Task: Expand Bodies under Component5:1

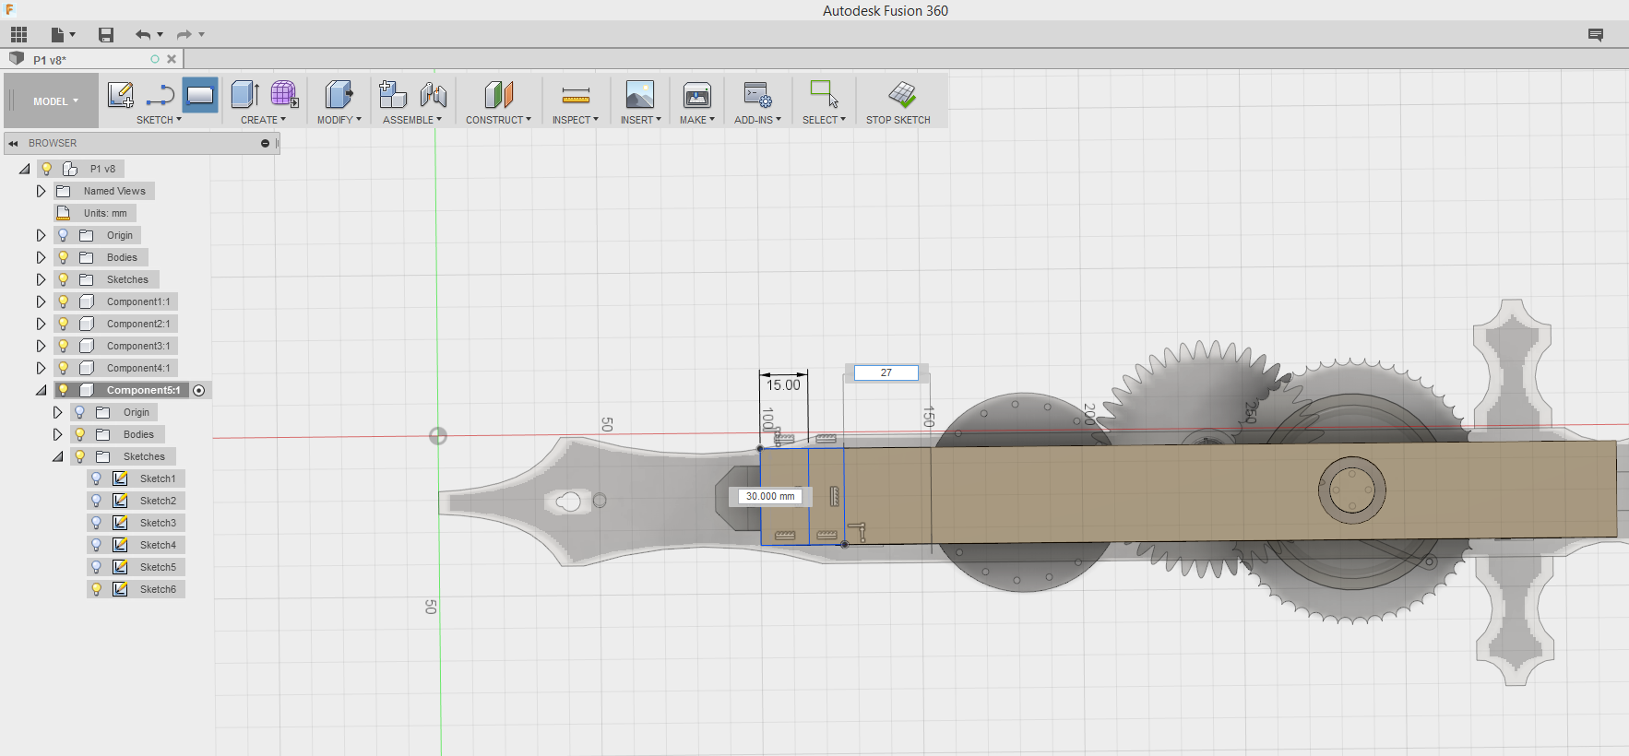Action: (57, 434)
